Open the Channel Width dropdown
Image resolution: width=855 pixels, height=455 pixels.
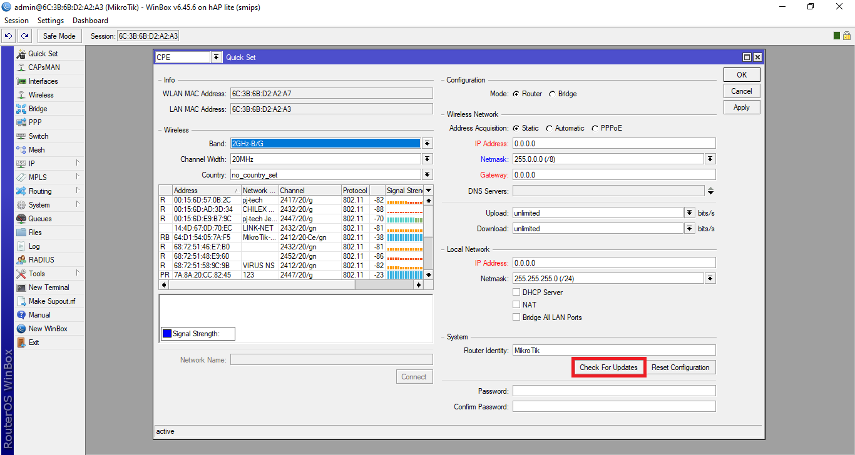pos(427,159)
